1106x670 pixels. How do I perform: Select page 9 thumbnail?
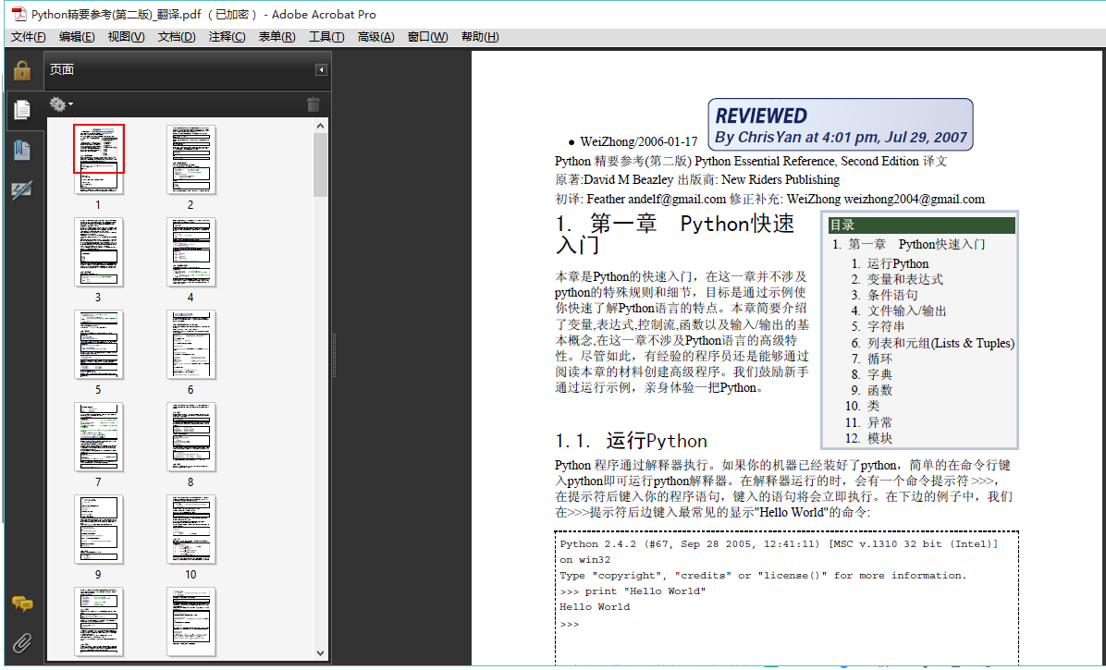pos(99,529)
